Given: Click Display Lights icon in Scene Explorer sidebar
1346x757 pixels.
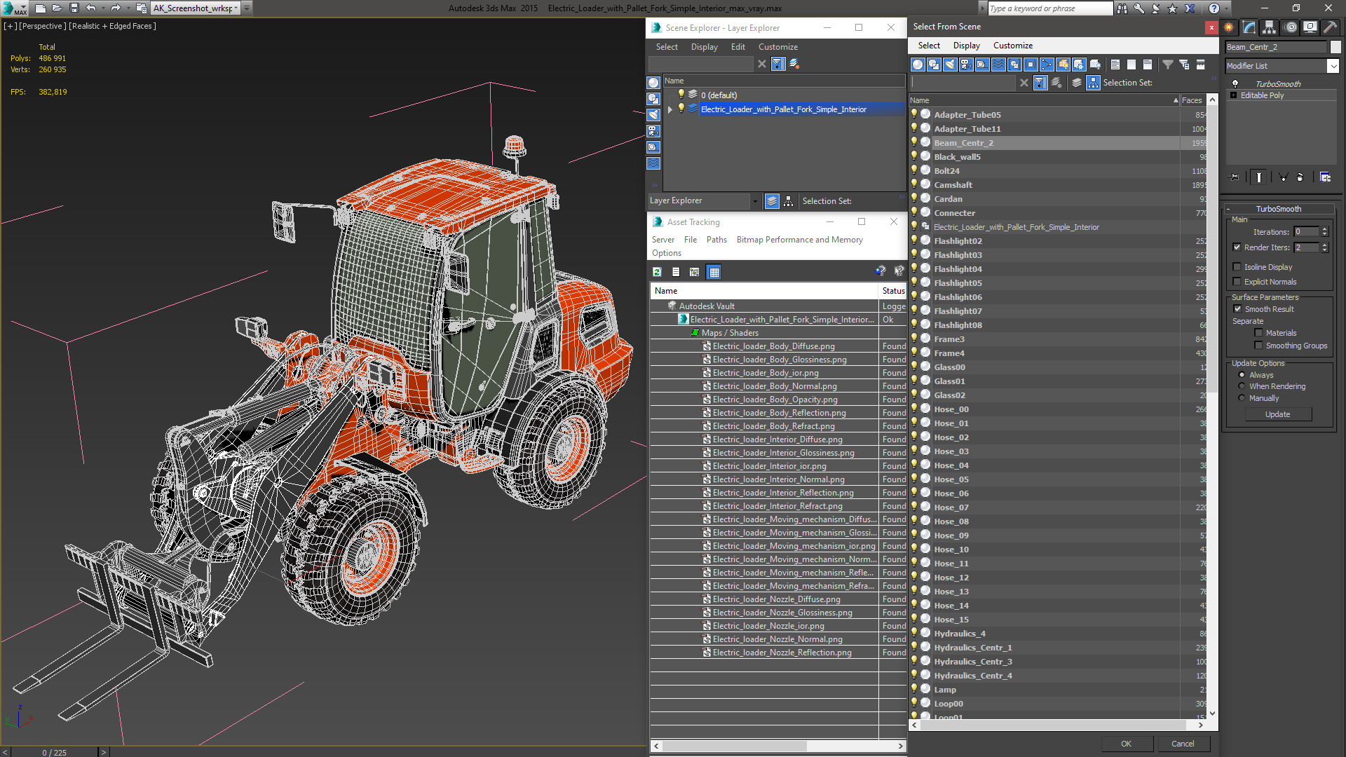Looking at the screenshot, I should click(653, 115).
